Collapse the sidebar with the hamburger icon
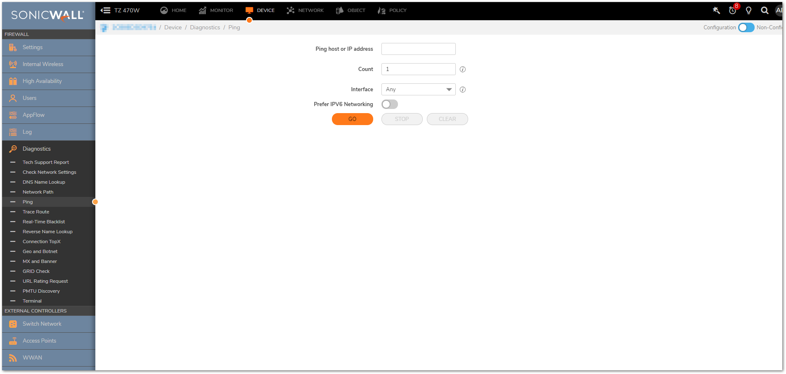The height and width of the screenshot is (374, 786). [x=105, y=10]
